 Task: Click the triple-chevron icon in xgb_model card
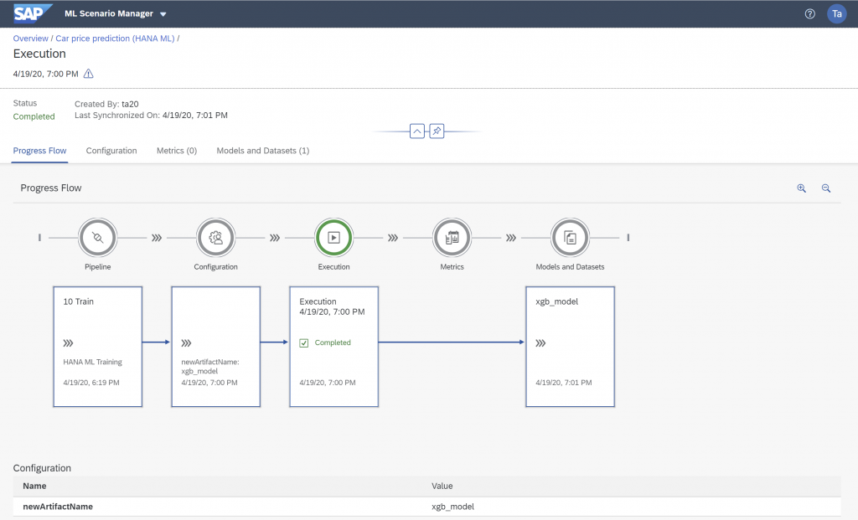click(540, 343)
